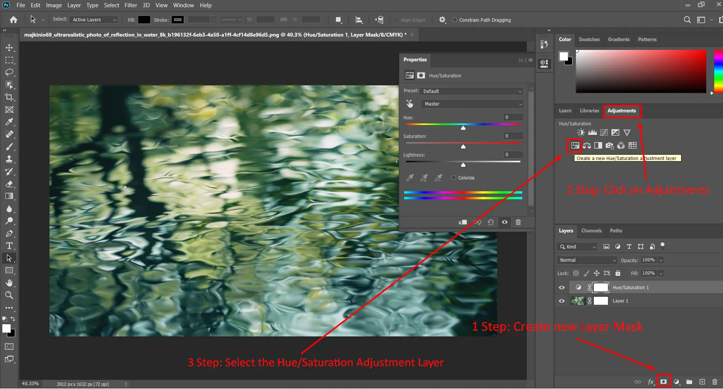Create a Photo Filter adjustment layer
Screen dimensions: 723x389
pos(609,145)
